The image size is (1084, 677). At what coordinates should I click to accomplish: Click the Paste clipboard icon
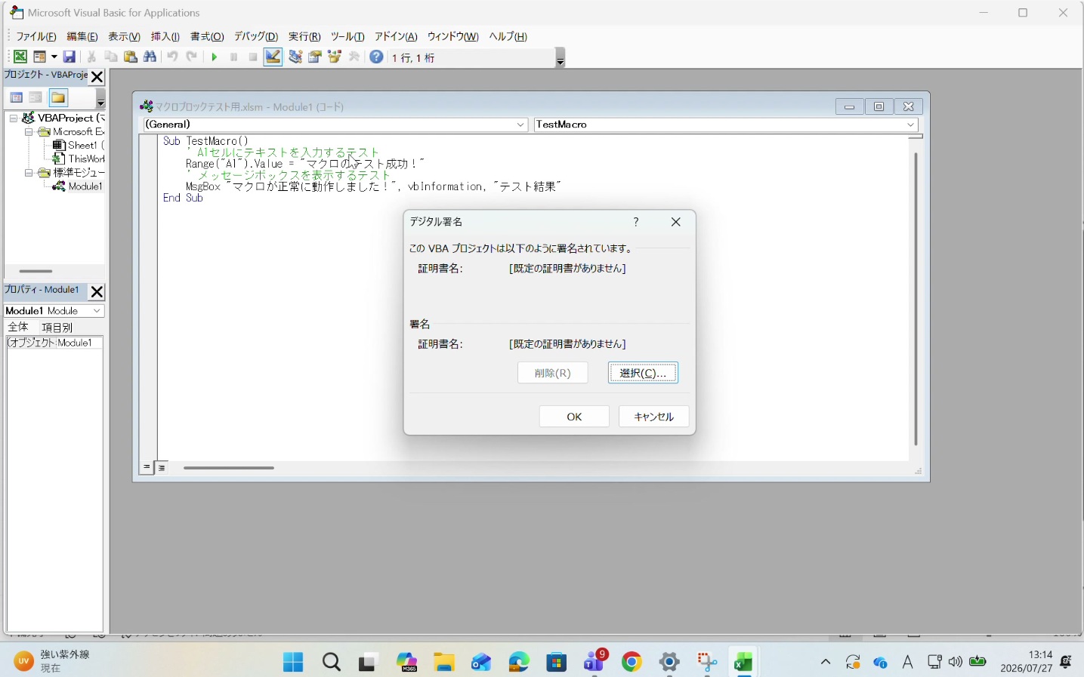(x=131, y=57)
